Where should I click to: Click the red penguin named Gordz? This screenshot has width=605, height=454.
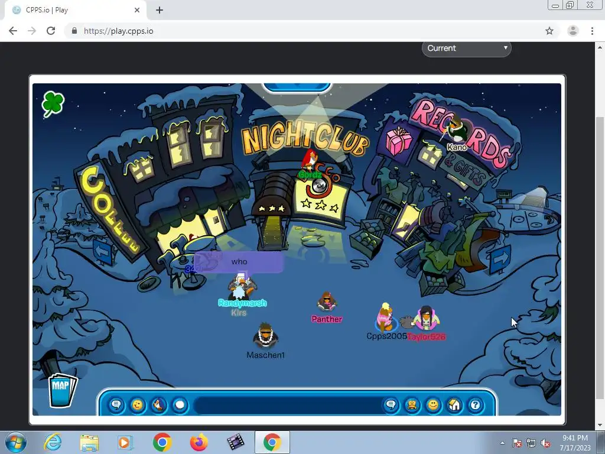310,160
